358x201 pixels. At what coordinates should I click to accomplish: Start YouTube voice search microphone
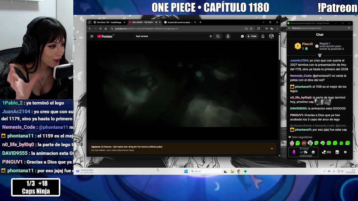coord(228,36)
